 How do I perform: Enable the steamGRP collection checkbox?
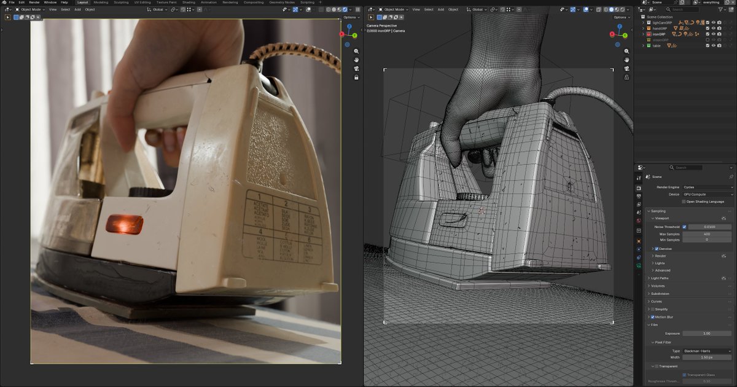(x=708, y=40)
